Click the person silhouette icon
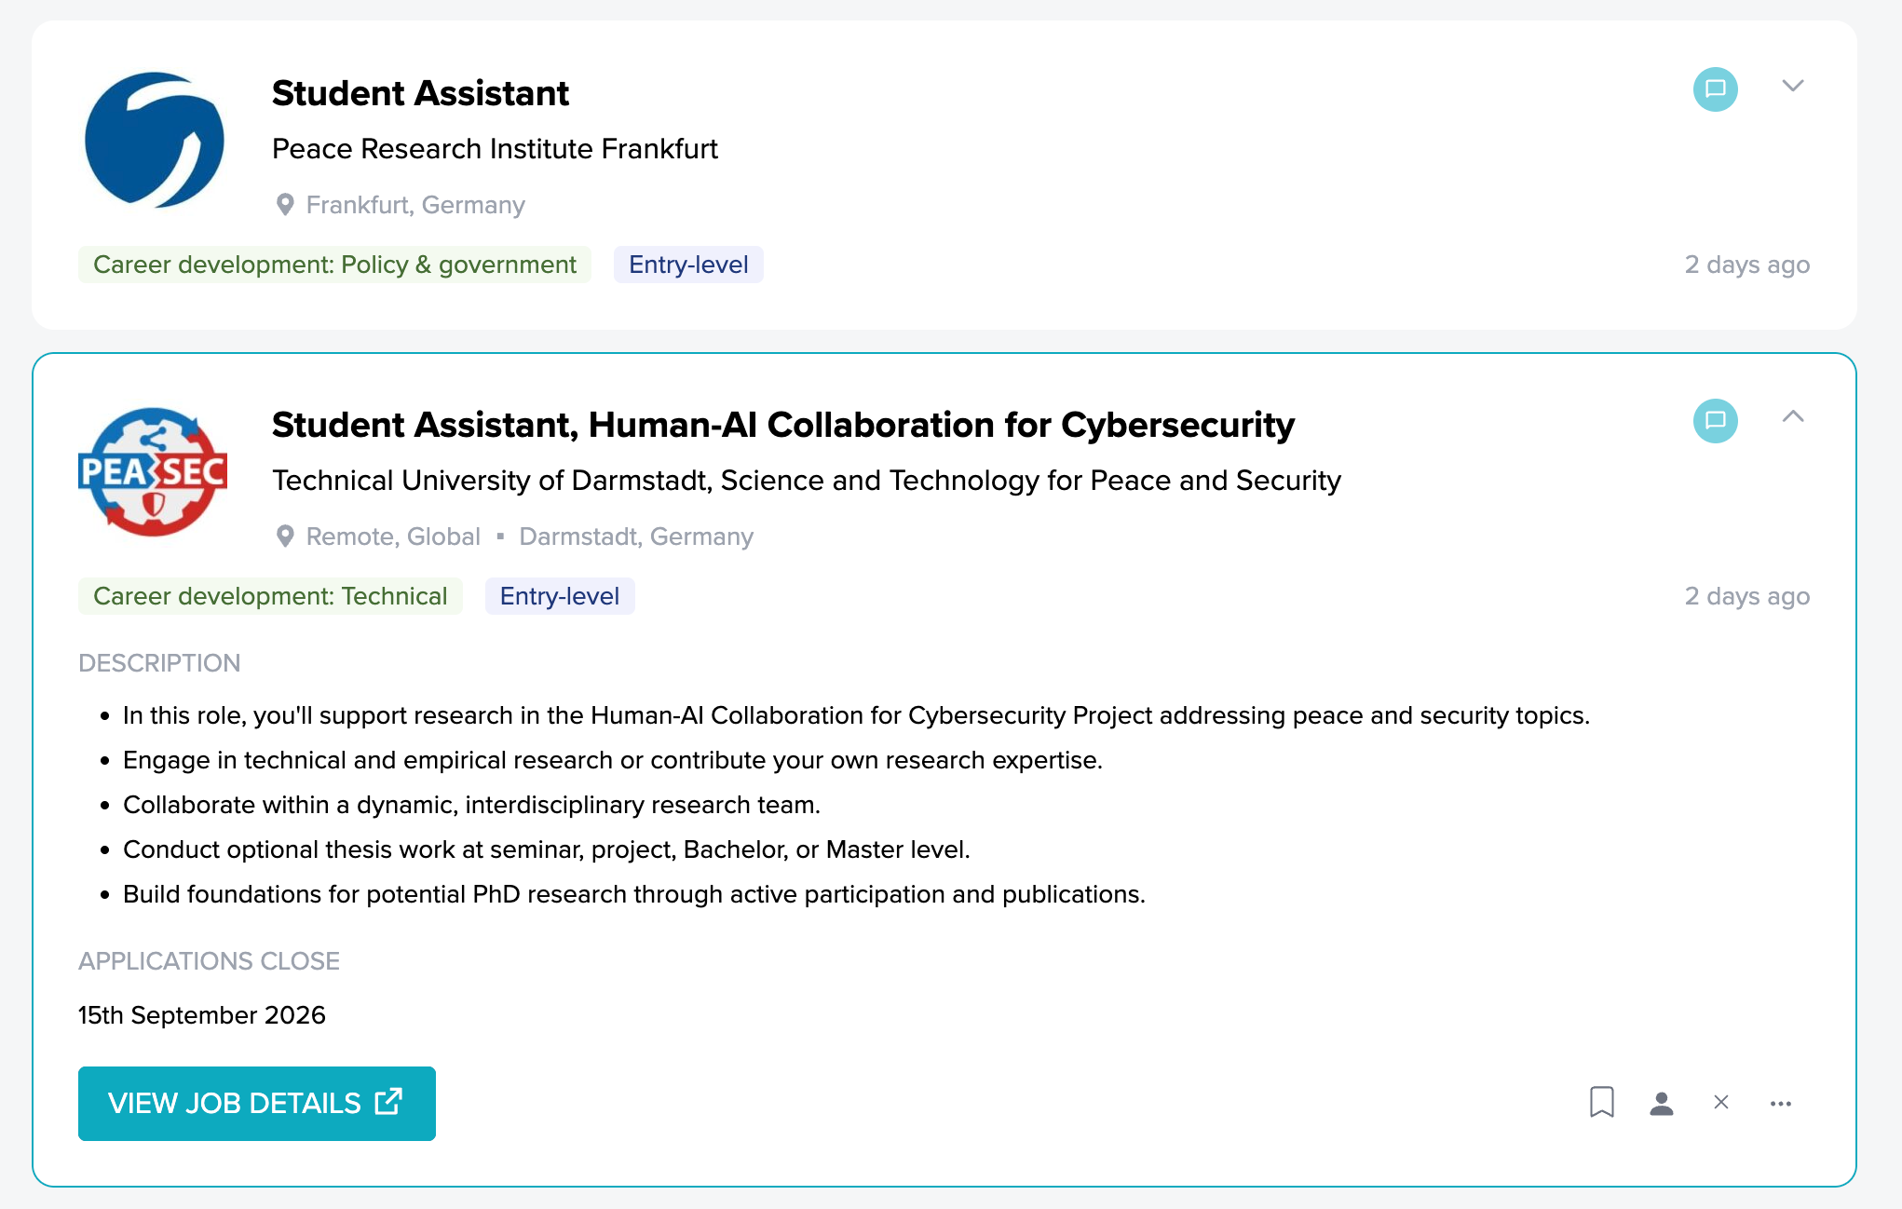This screenshot has height=1209, width=1902. point(1661,1103)
